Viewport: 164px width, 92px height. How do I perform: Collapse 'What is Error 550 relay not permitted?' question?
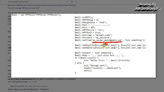click(x=76, y=13)
